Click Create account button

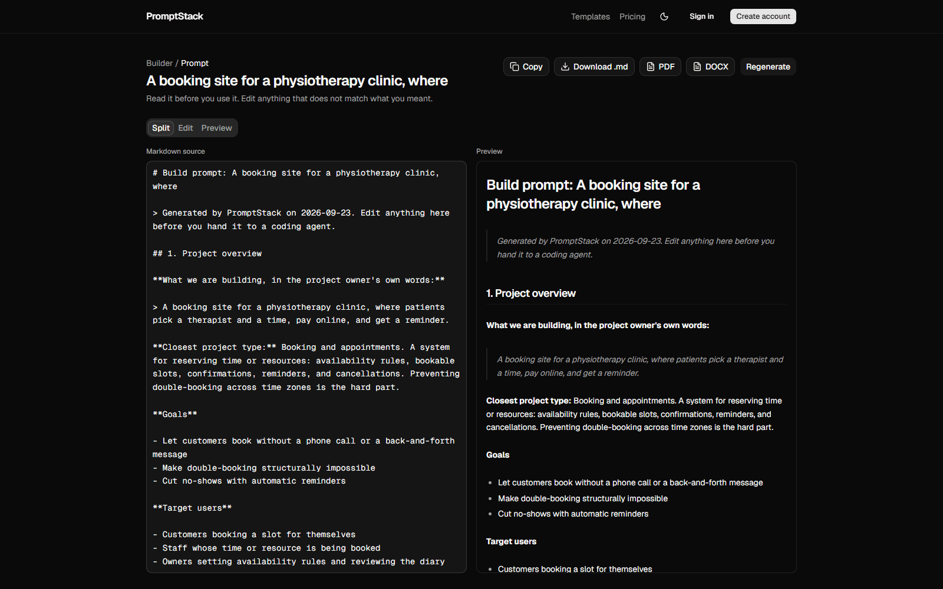[763, 16]
